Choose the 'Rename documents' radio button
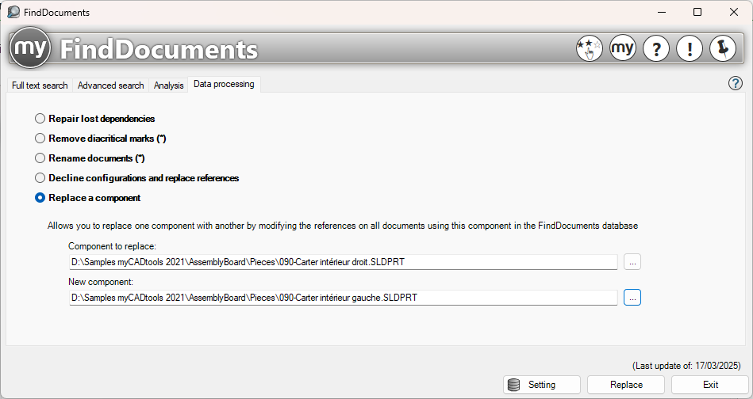 (x=40, y=158)
